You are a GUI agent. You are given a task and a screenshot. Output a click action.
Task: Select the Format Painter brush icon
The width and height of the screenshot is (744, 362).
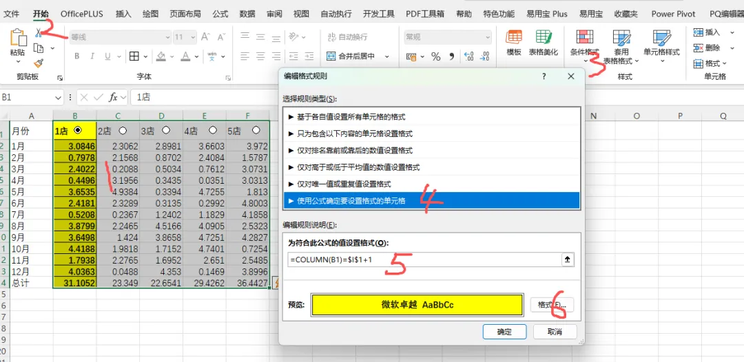coord(39,63)
